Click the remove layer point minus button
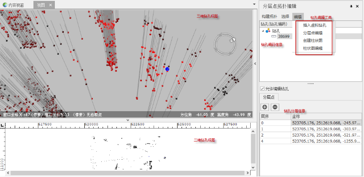This screenshot has width=364, height=177. [275, 107]
